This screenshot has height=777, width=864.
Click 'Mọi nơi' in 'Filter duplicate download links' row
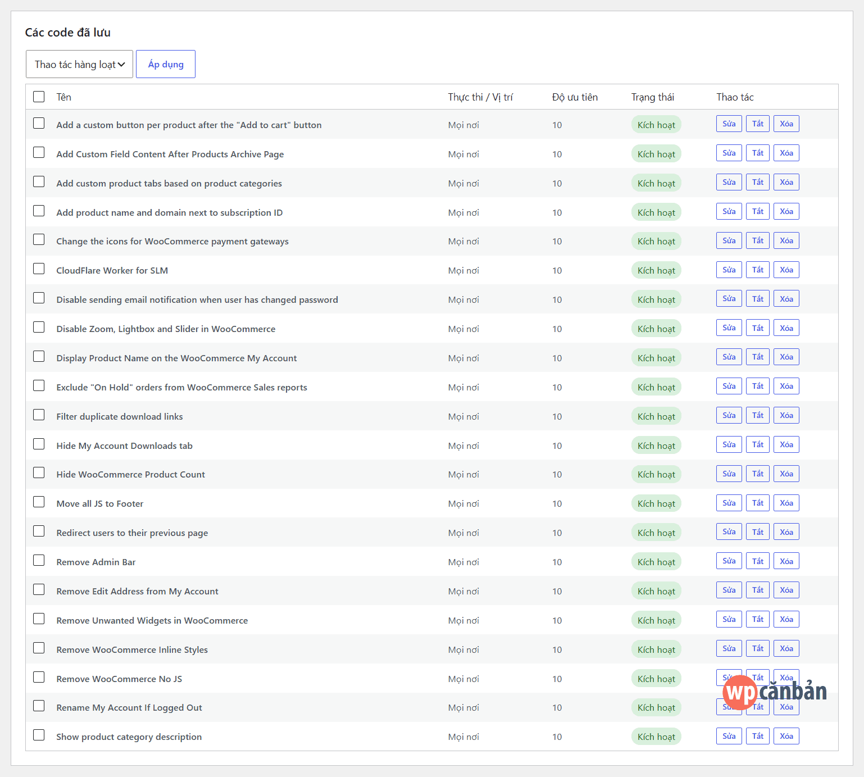[463, 416]
